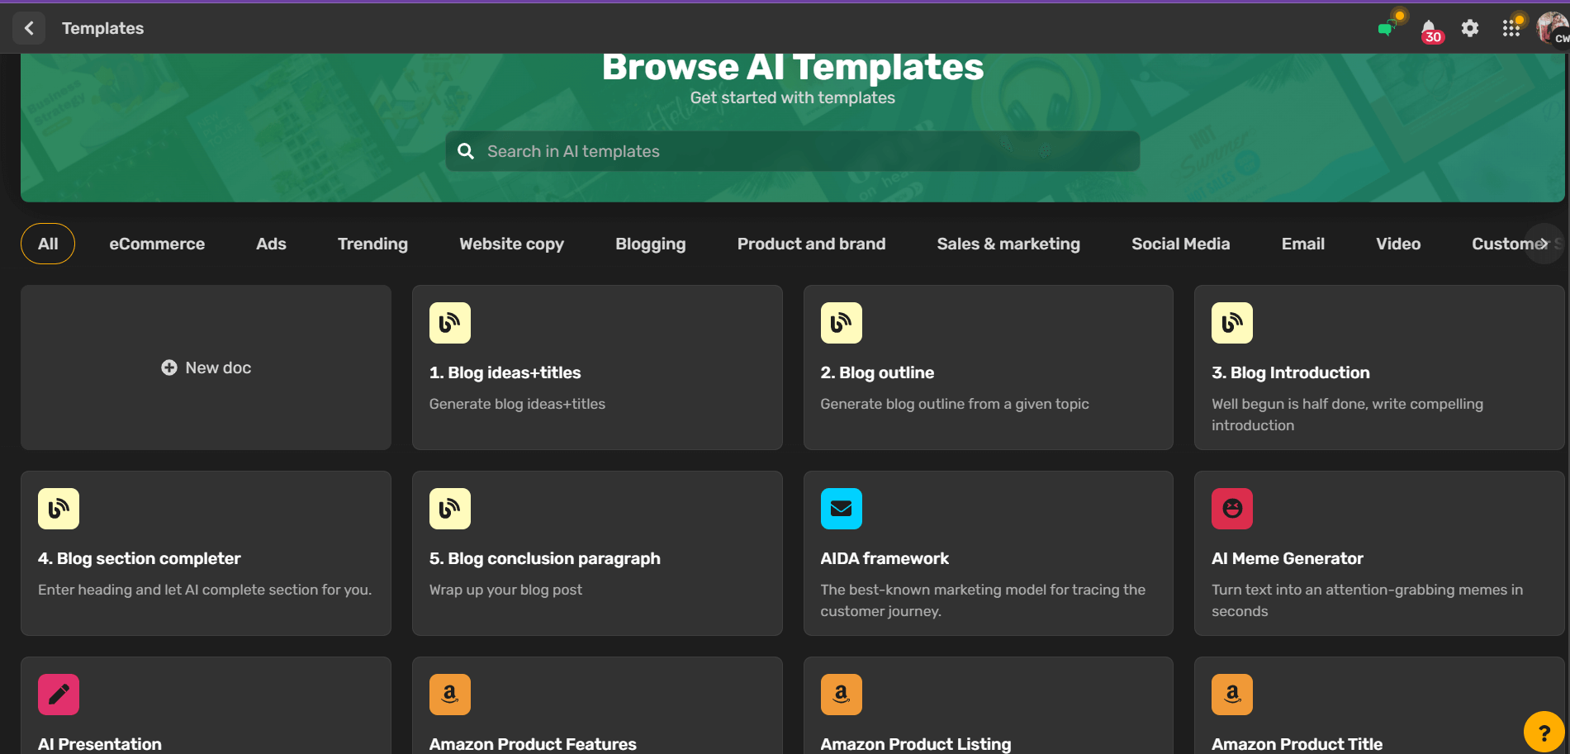1570x754 pixels.
Task: Select the Video category tab
Action: click(x=1398, y=244)
